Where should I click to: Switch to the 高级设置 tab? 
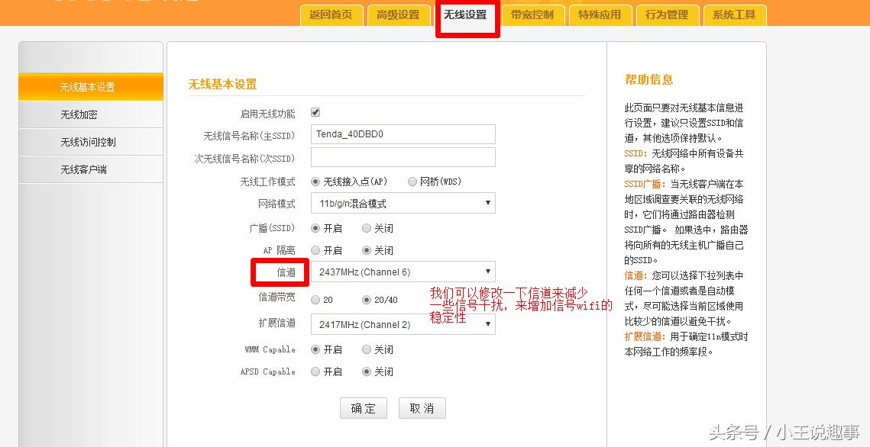click(x=399, y=14)
